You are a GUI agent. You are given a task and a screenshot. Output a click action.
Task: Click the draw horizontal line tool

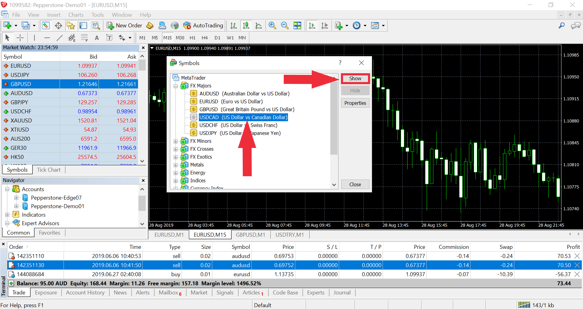[x=47, y=38]
